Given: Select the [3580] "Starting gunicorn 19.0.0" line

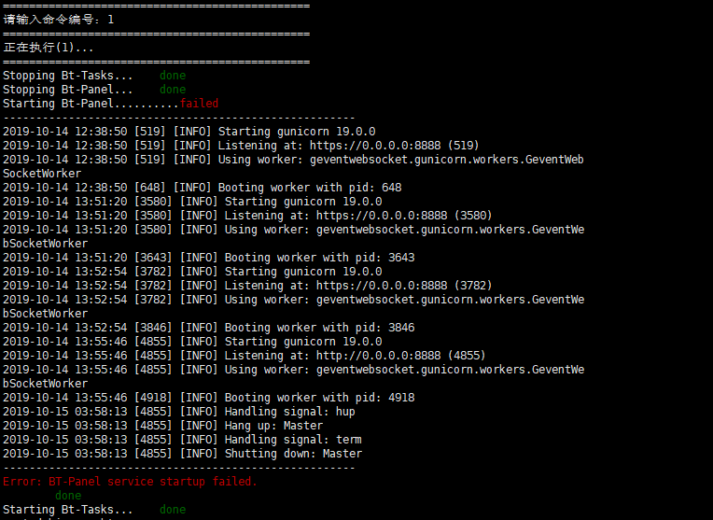Looking at the screenshot, I should 192,202.
